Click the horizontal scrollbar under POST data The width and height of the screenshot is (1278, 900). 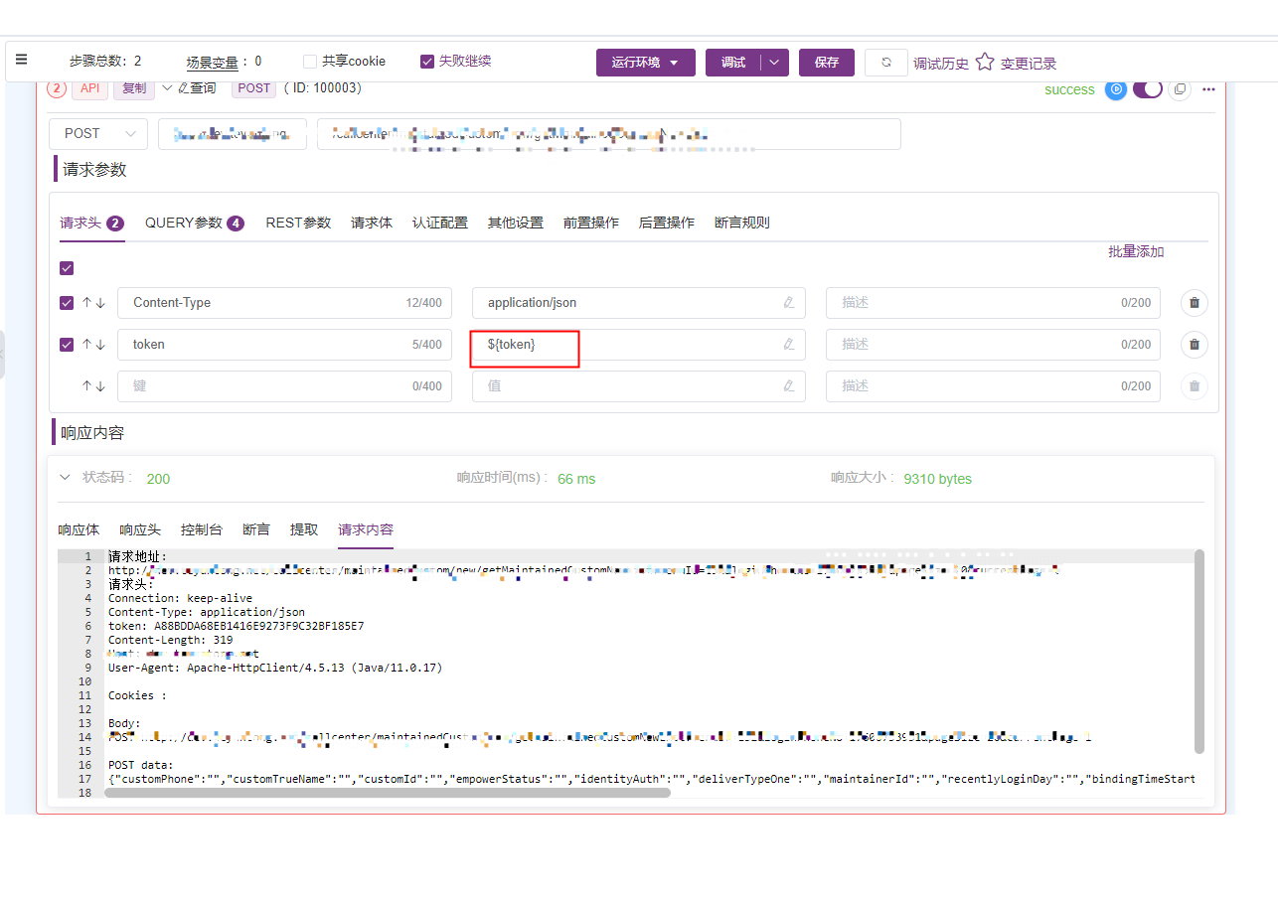388,792
